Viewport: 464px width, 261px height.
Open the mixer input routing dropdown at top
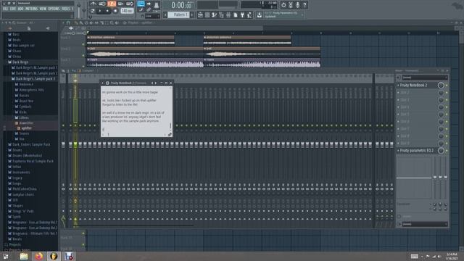(x=425, y=78)
